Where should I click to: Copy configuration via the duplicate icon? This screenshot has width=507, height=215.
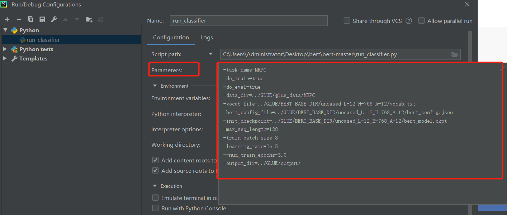pos(30,19)
